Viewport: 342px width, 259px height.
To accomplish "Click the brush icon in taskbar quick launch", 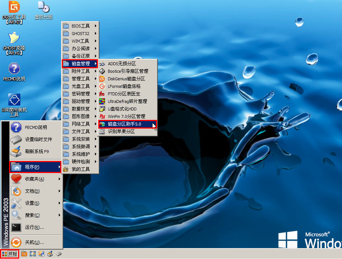I will 50,254.
